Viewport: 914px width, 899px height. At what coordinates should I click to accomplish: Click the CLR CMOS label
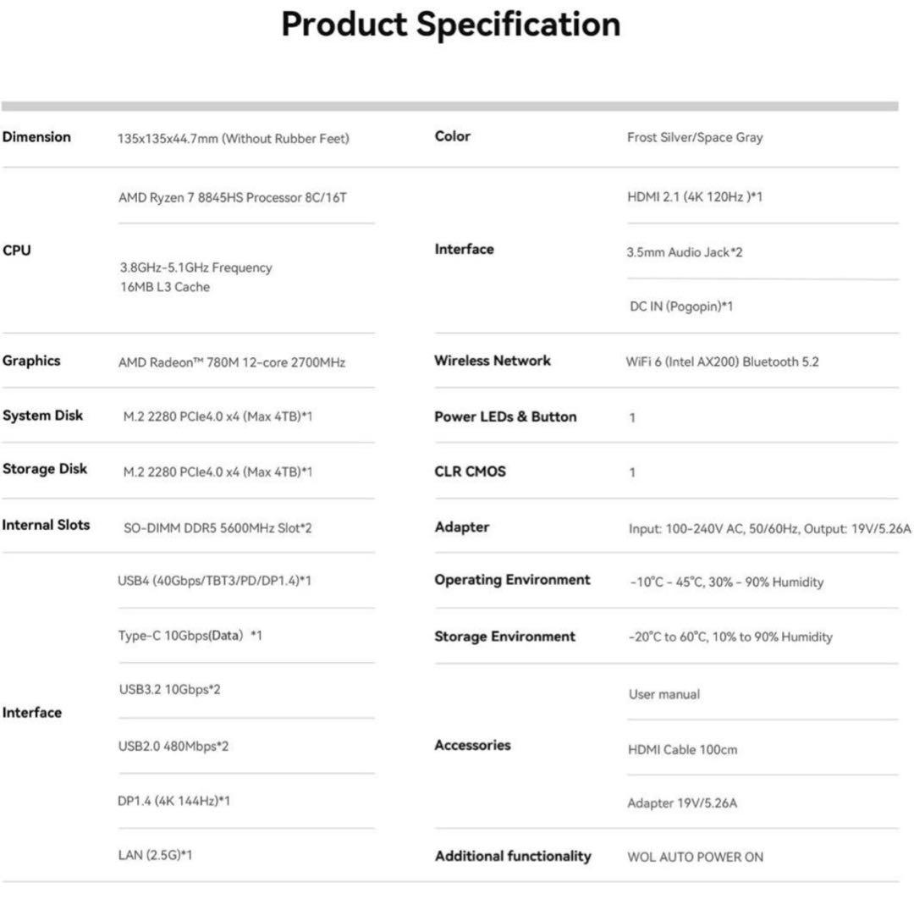pyautogui.click(x=470, y=472)
